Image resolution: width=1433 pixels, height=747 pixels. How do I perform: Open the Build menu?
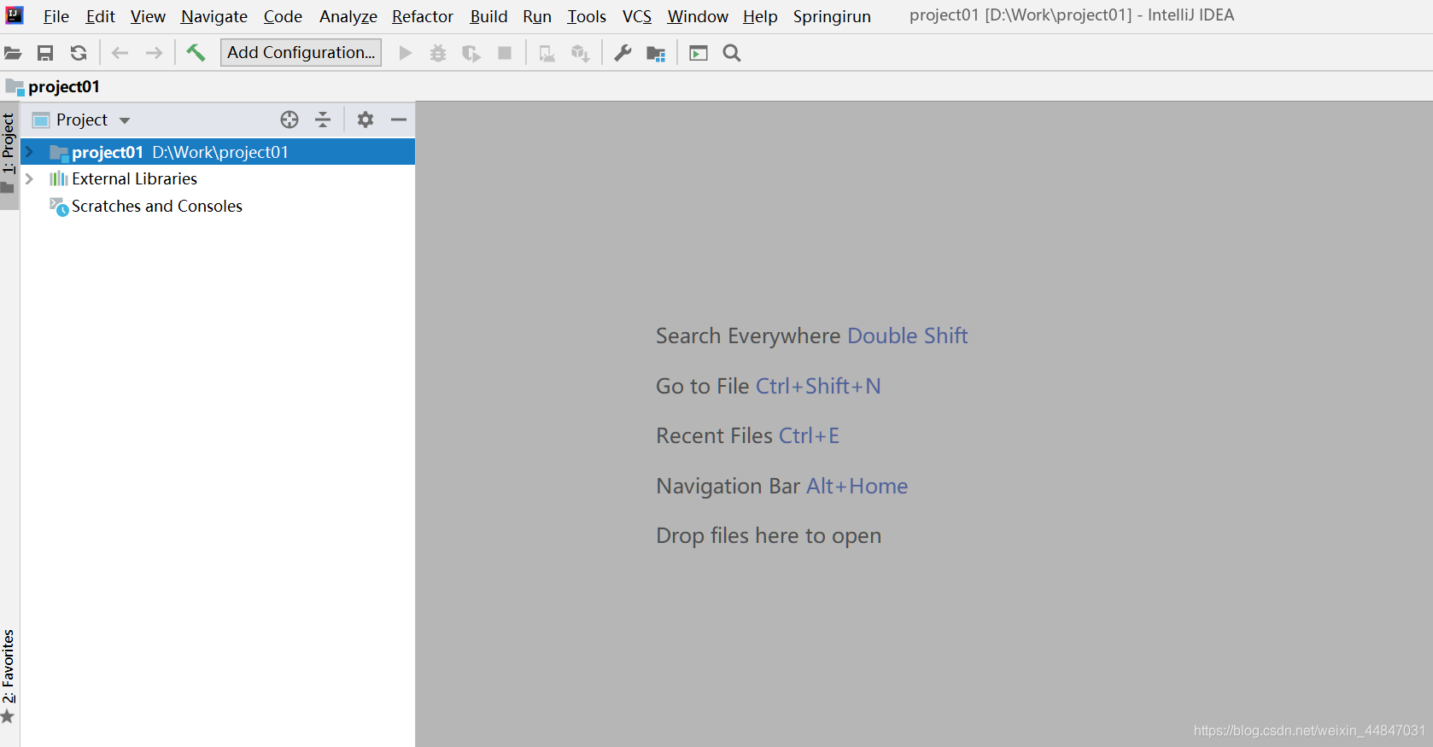(488, 16)
